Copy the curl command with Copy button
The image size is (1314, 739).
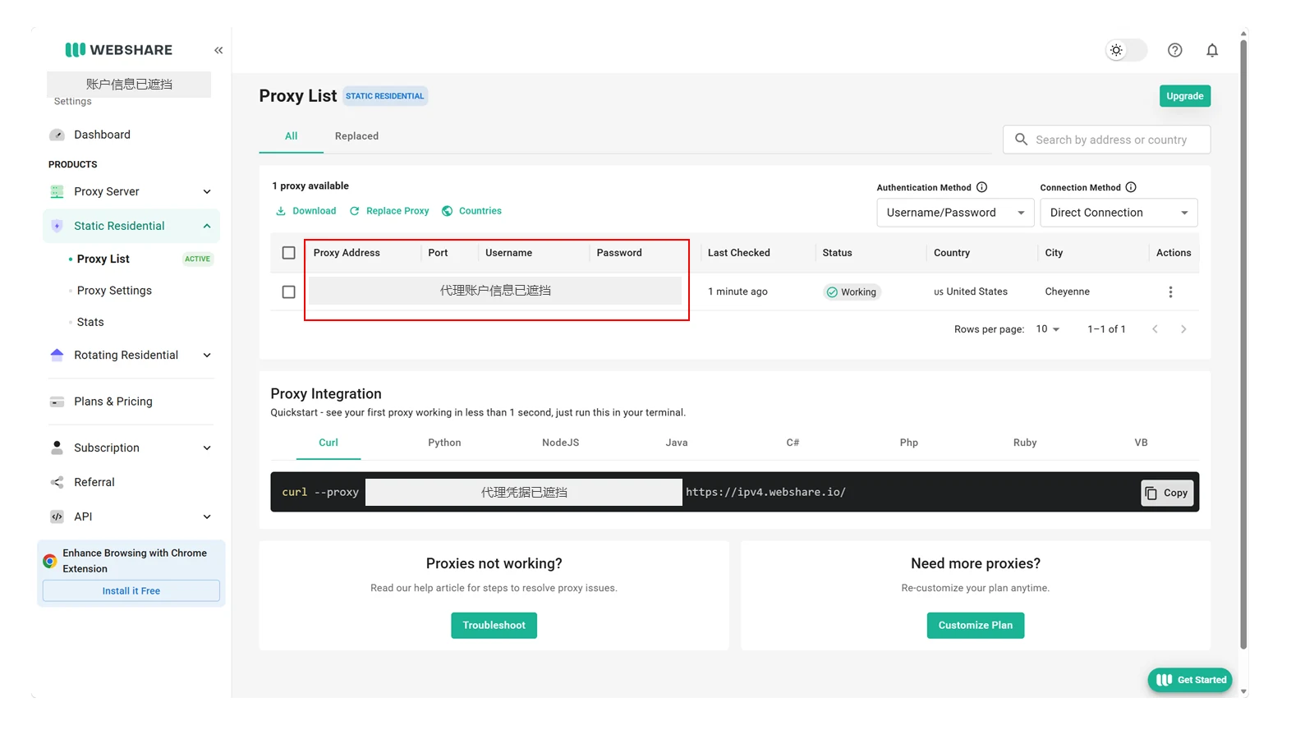(x=1167, y=493)
